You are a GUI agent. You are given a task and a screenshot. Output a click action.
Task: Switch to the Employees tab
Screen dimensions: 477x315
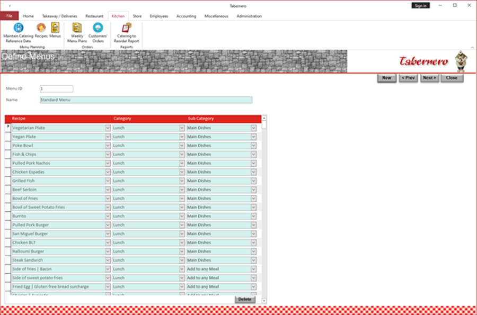click(x=159, y=16)
